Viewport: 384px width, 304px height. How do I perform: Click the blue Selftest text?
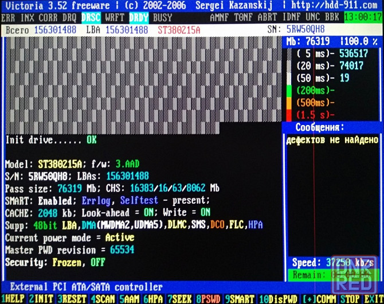click(139, 201)
